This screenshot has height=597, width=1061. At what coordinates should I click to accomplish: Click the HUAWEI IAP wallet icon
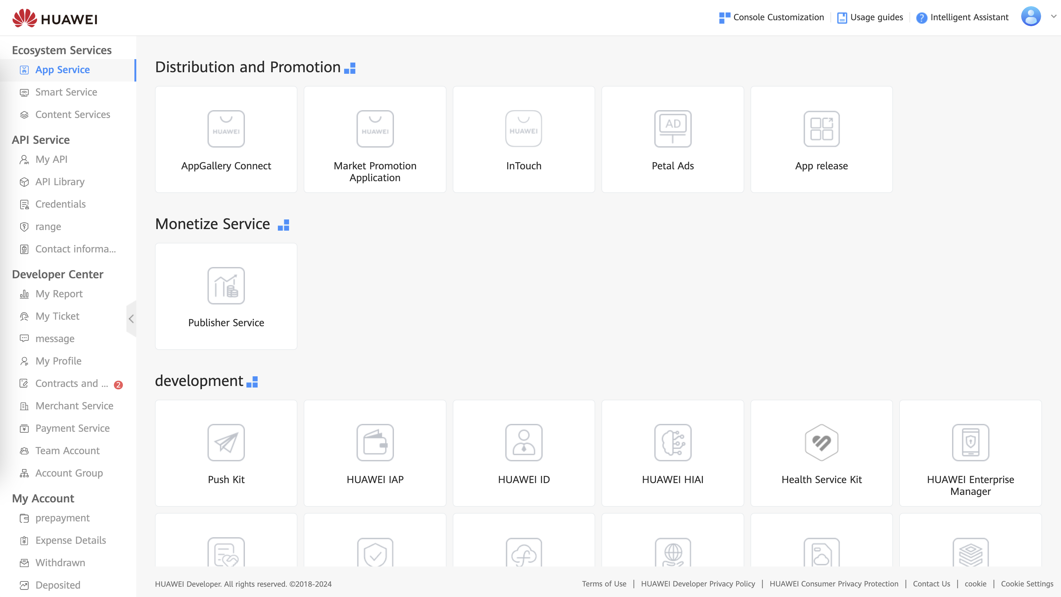coord(375,443)
